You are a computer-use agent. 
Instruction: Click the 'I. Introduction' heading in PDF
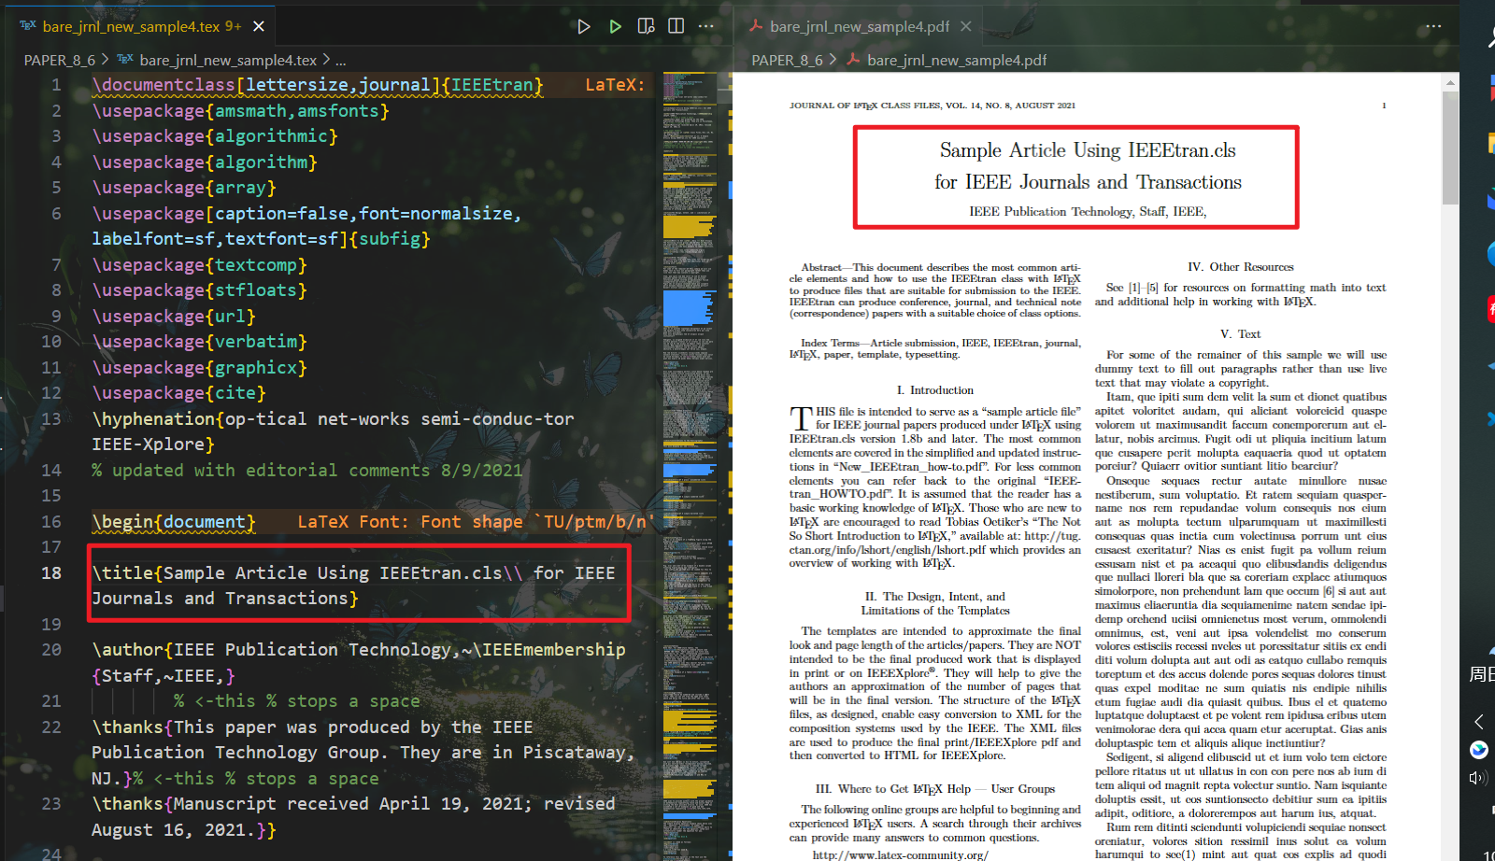pyautogui.click(x=934, y=390)
